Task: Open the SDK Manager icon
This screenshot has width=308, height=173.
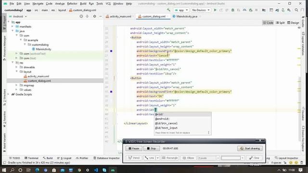Action: tap(289, 10)
